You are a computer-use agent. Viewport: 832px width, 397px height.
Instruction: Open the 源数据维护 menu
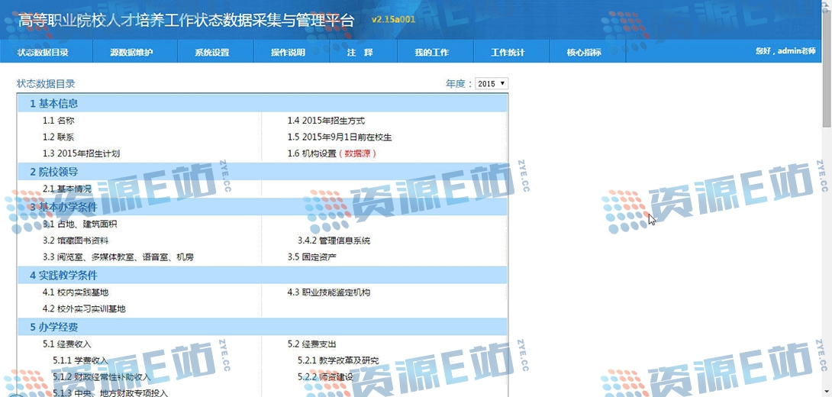click(x=131, y=53)
